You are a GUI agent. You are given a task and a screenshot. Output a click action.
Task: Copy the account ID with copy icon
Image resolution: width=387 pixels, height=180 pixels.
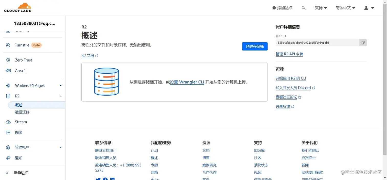pos(363,43)
